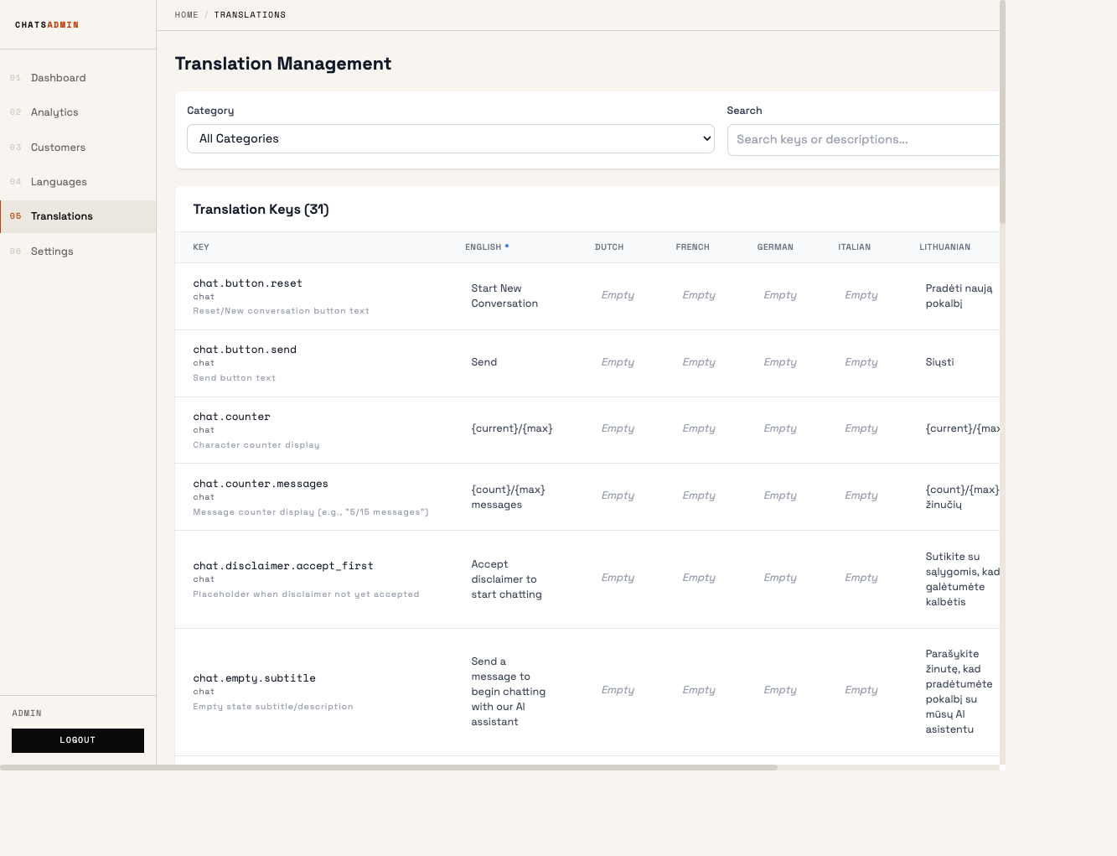
Task: Sort by the ENGLISH column header
Action: (x=484, y=246)
